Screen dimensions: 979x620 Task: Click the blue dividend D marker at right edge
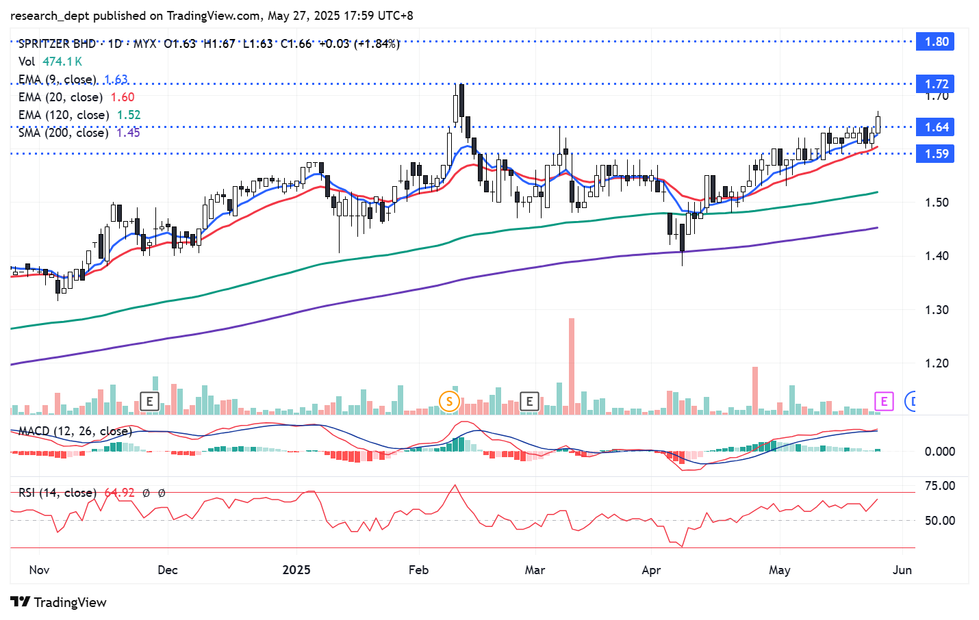[x=911, y=402]
